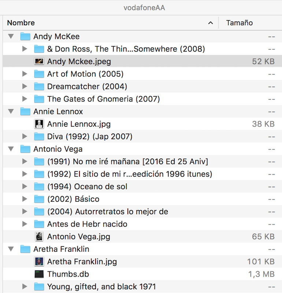The image size is (282, 293).
Task: Click the 1,3 MB size value
Action: pyautogui.click(x=261, y=274)
